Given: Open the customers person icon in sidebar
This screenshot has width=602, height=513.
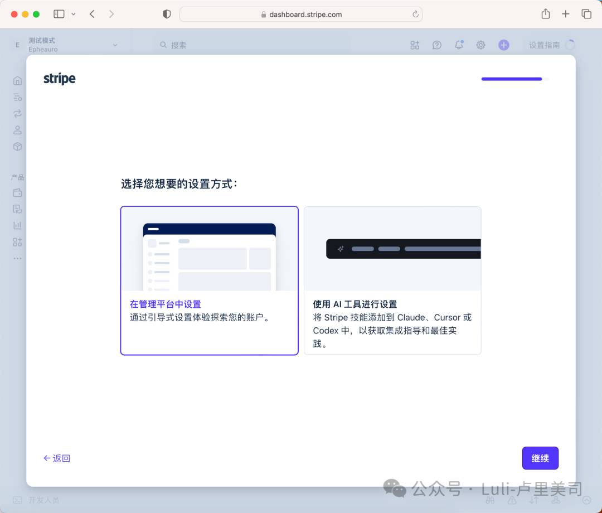Looking at the screenshot, I should [17, 130].
